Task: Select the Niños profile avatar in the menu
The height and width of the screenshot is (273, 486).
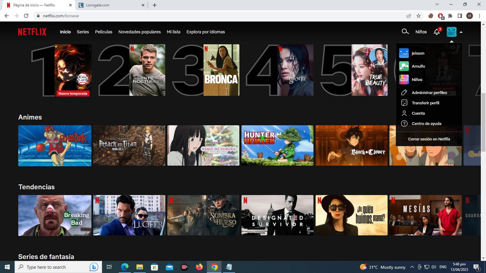Action: click(x=404, y=79)
